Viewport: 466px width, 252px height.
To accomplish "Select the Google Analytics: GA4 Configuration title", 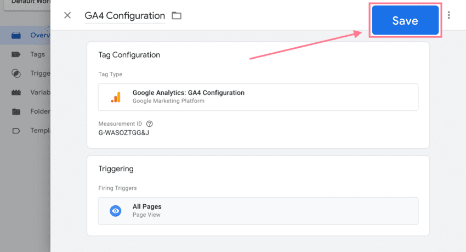I will pos(189,93).
